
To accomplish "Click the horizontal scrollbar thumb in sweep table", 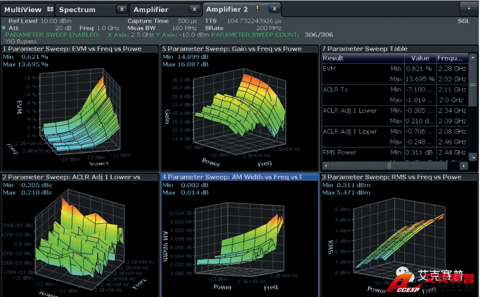I will point(389,166).
